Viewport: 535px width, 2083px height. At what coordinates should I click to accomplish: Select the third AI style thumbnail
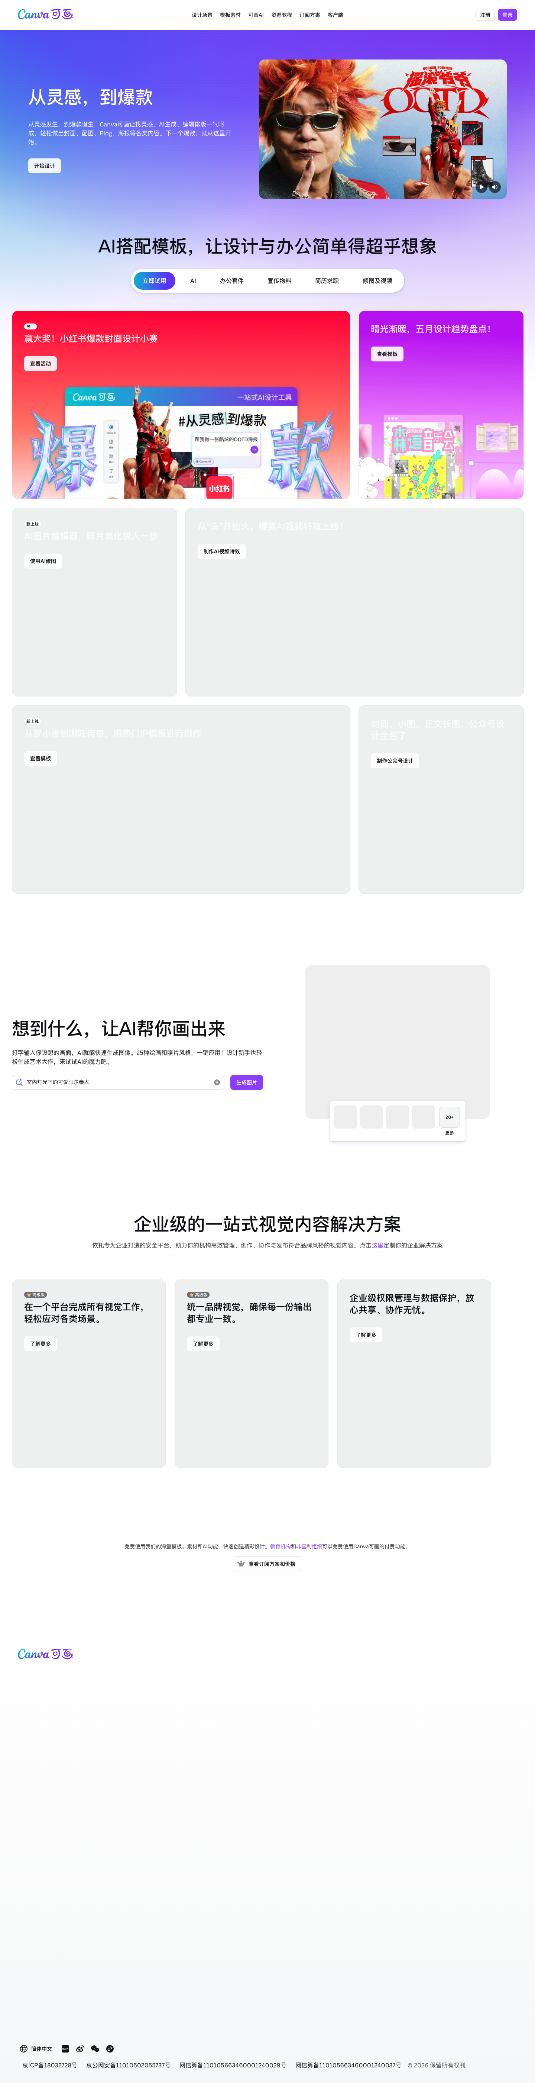398,1117
